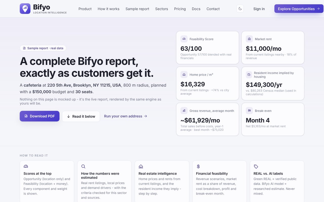The height and width of the screenshot is (202, 324).
Task: Click the tag icon above REAL vs. AI labels
Action: 256,166
